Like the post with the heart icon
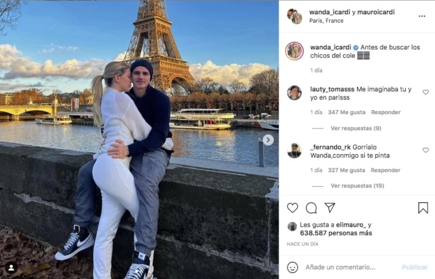The height and width of the screenshot is (279, 435). coord(292,208)
